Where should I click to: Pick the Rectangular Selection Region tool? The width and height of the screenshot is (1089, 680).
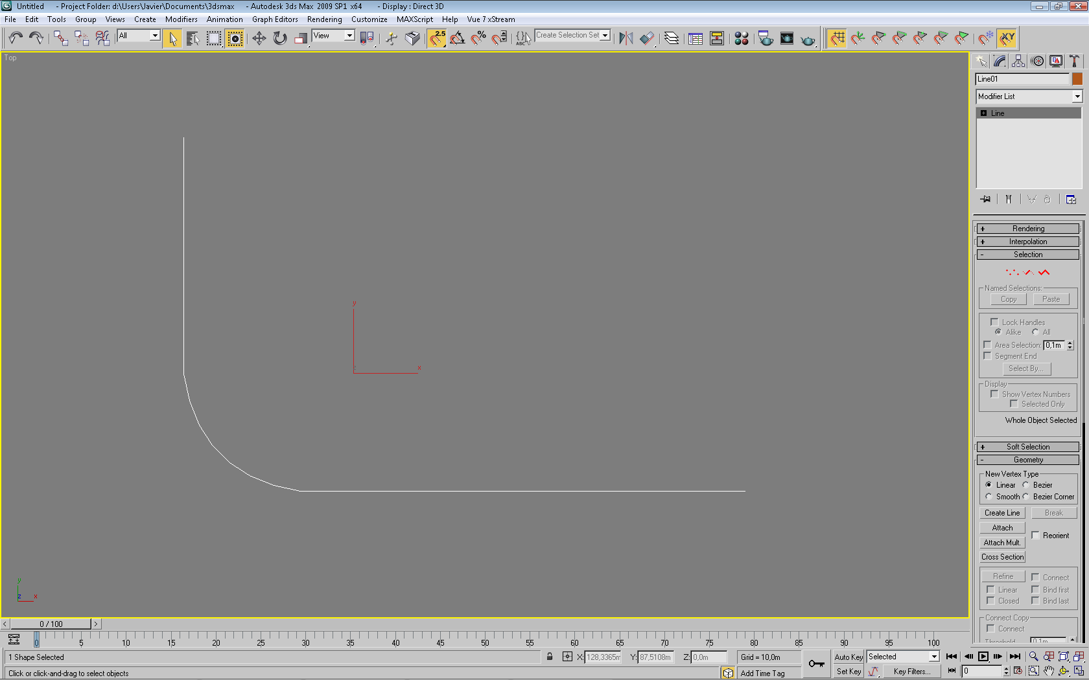[x=214, y=38]
